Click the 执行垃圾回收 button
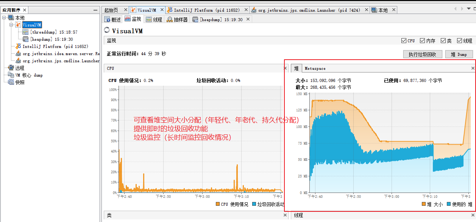The image size is (476, 222). point(422,54)
